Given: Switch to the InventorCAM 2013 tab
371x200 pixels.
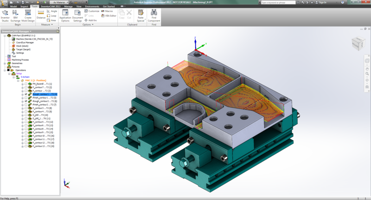Looking at the screenshot, I should coord(51,7).
